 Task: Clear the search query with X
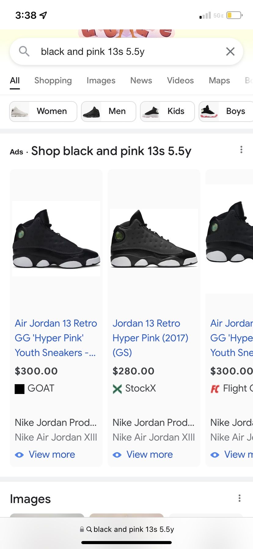(230, 51)
